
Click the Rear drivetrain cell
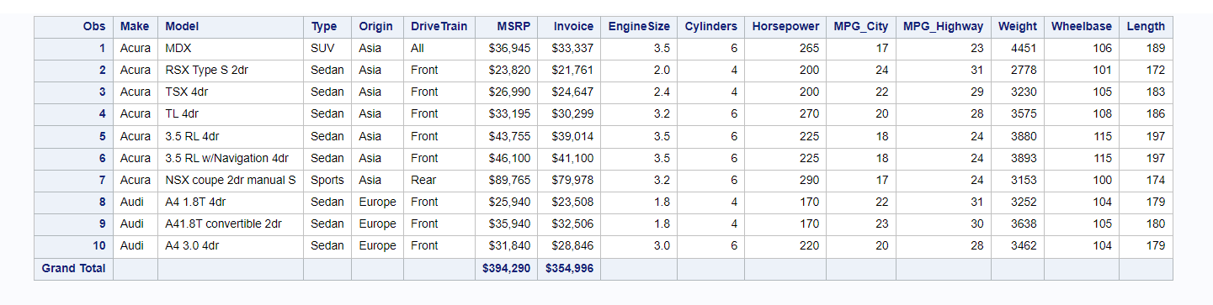439,181
